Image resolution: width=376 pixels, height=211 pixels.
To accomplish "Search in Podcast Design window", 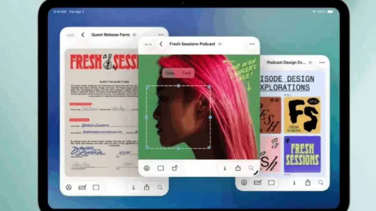I will tap(321, 183).
